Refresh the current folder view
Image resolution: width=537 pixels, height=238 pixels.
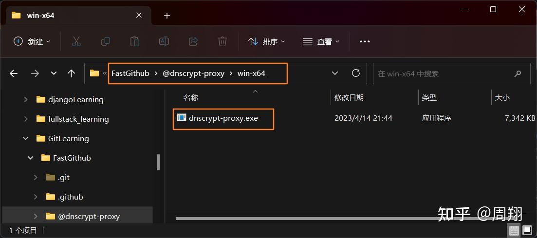coord(356,73)
